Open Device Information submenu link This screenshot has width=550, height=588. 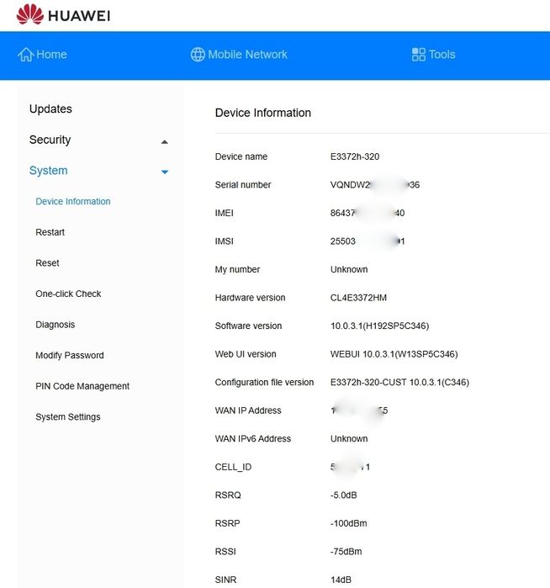click(73, 201)
